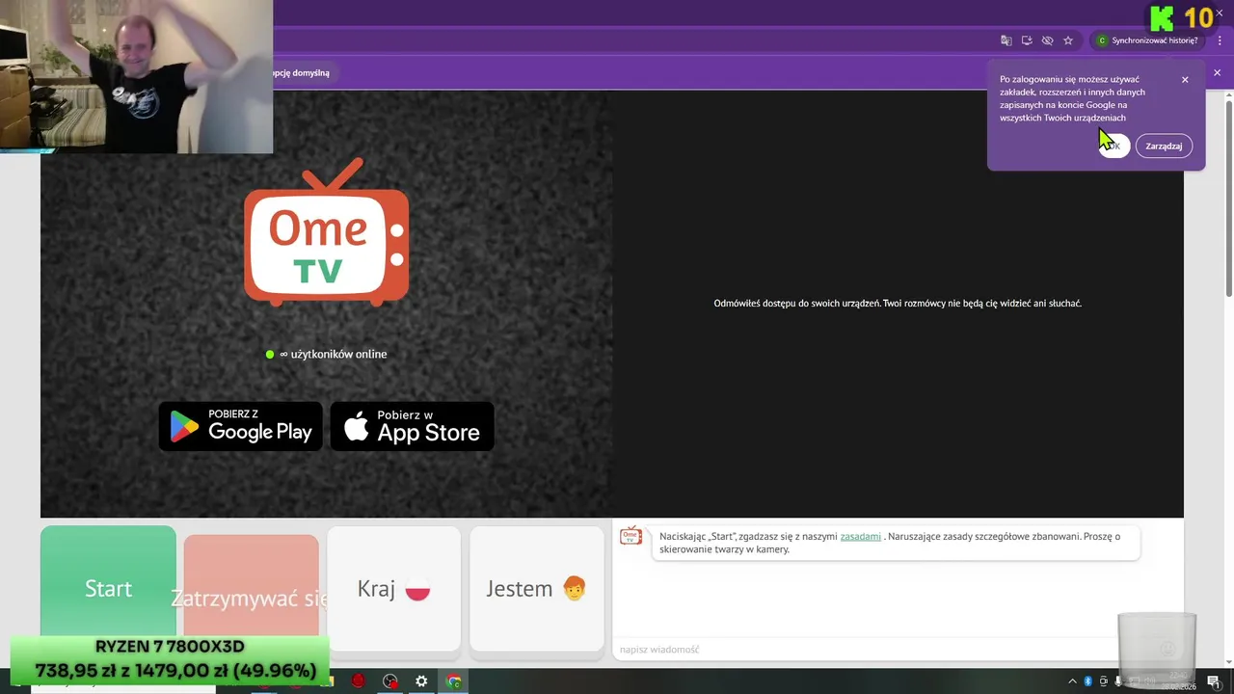The width and height of the screenshot is (1234, 694).
Task: Click the "użytkoników online" text
Action: point(338,355)
